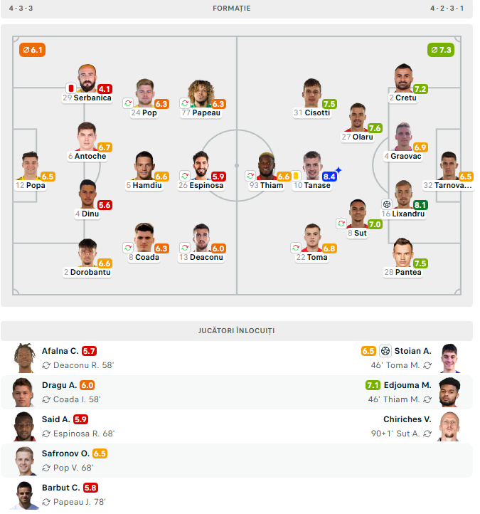The image size is (480, 514).
Task: Click the substitution icon next to Coada on the pitch
Action: (x=128, y=248)
